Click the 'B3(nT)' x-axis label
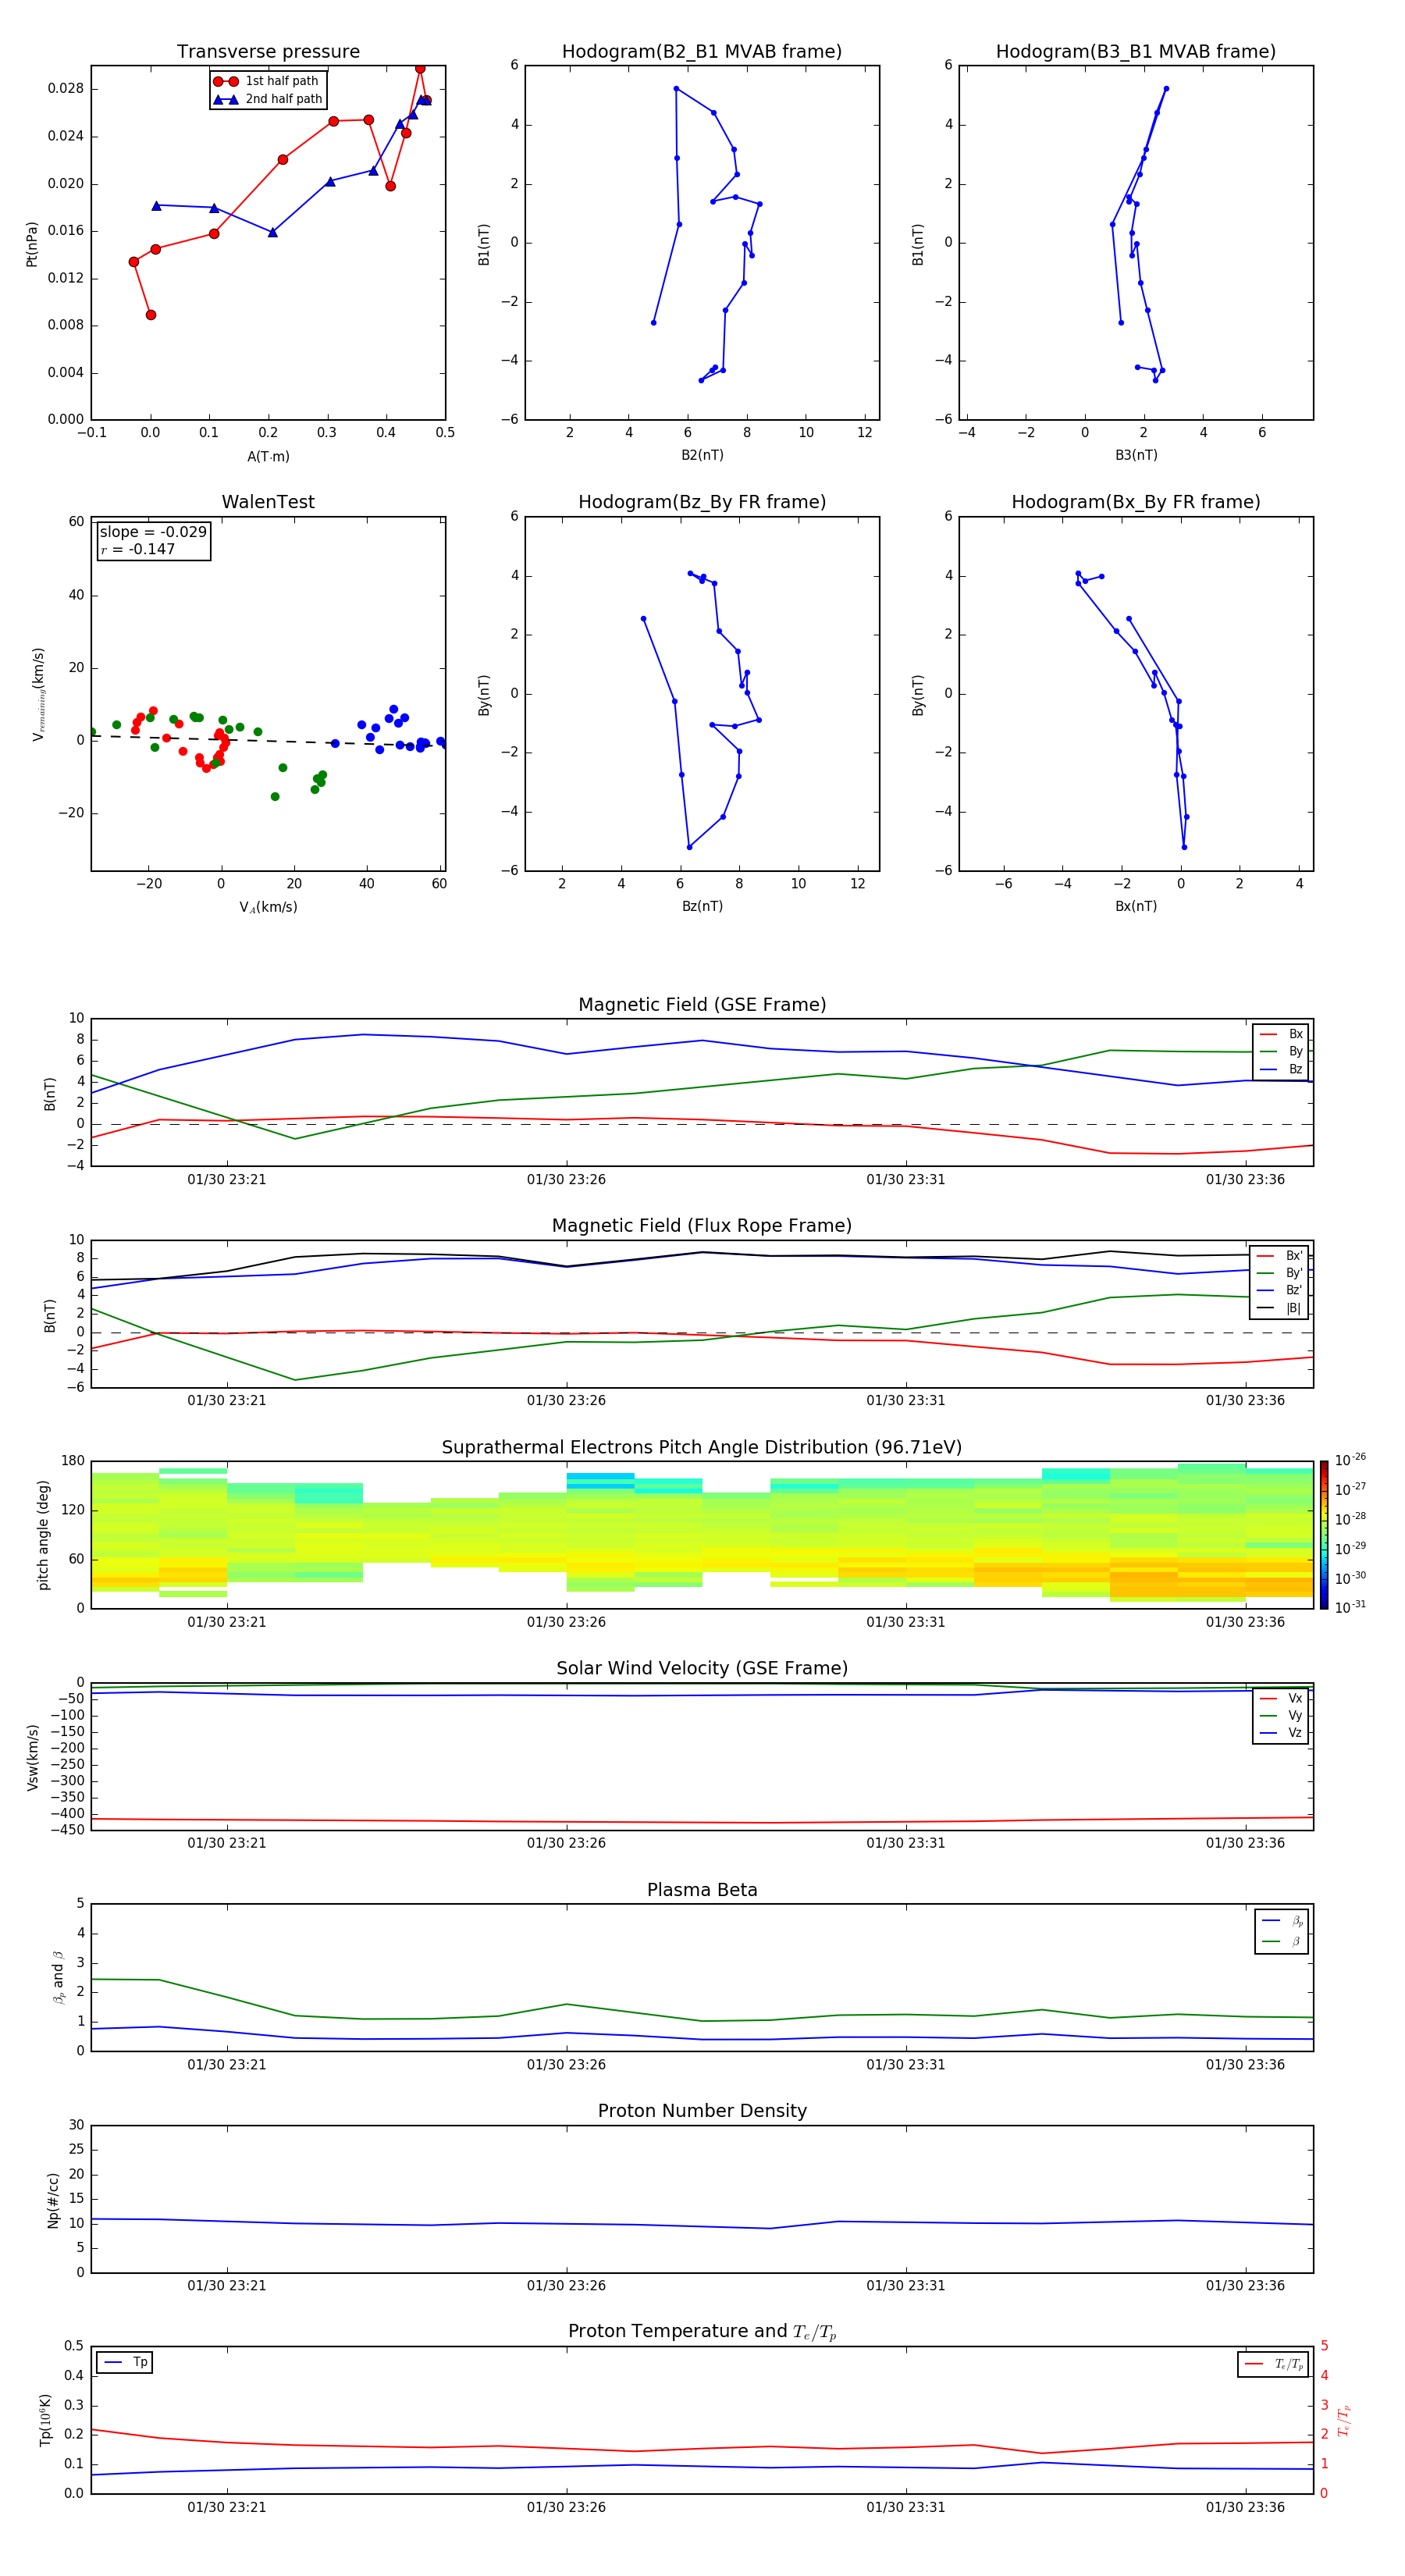This screenshot has width=1405, height=2576. (1136, 455)
